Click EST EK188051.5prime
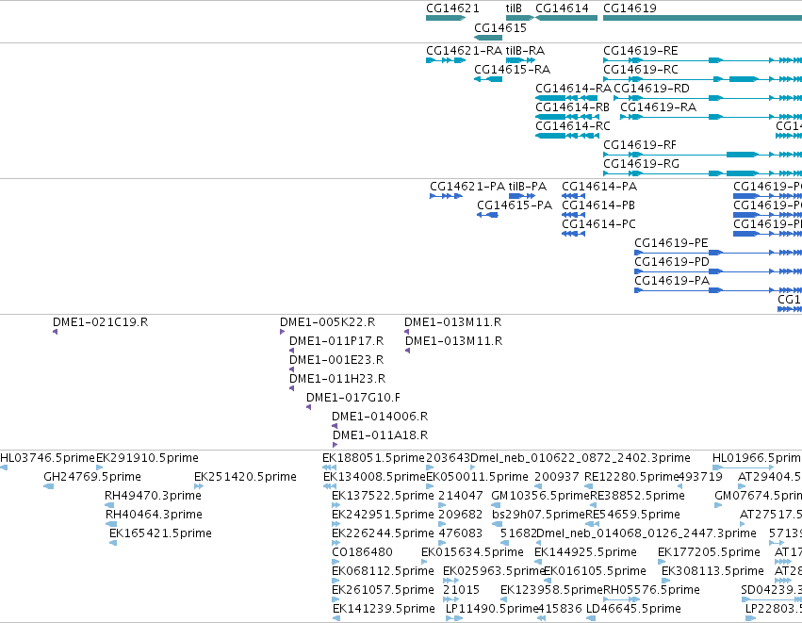 pyautogui.click(x=374, y=458)
